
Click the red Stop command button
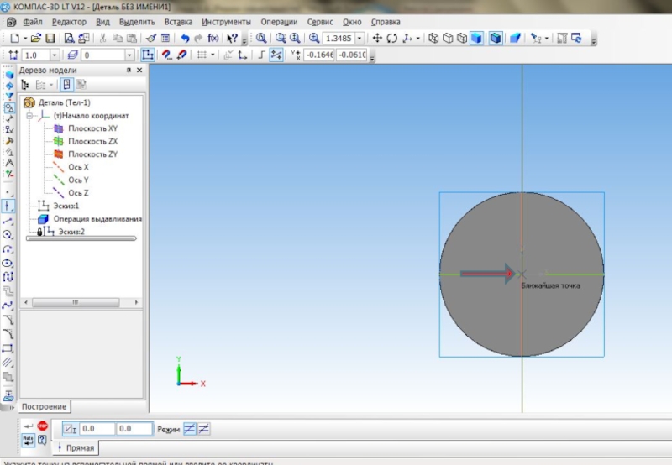coord(42,426)
